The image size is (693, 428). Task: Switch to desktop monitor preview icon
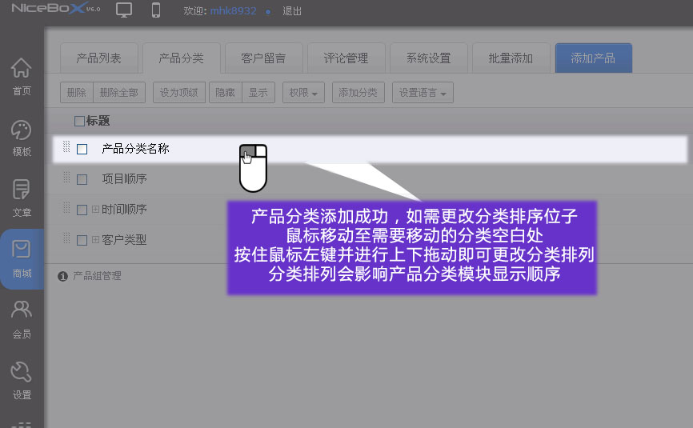click(124, 10)
